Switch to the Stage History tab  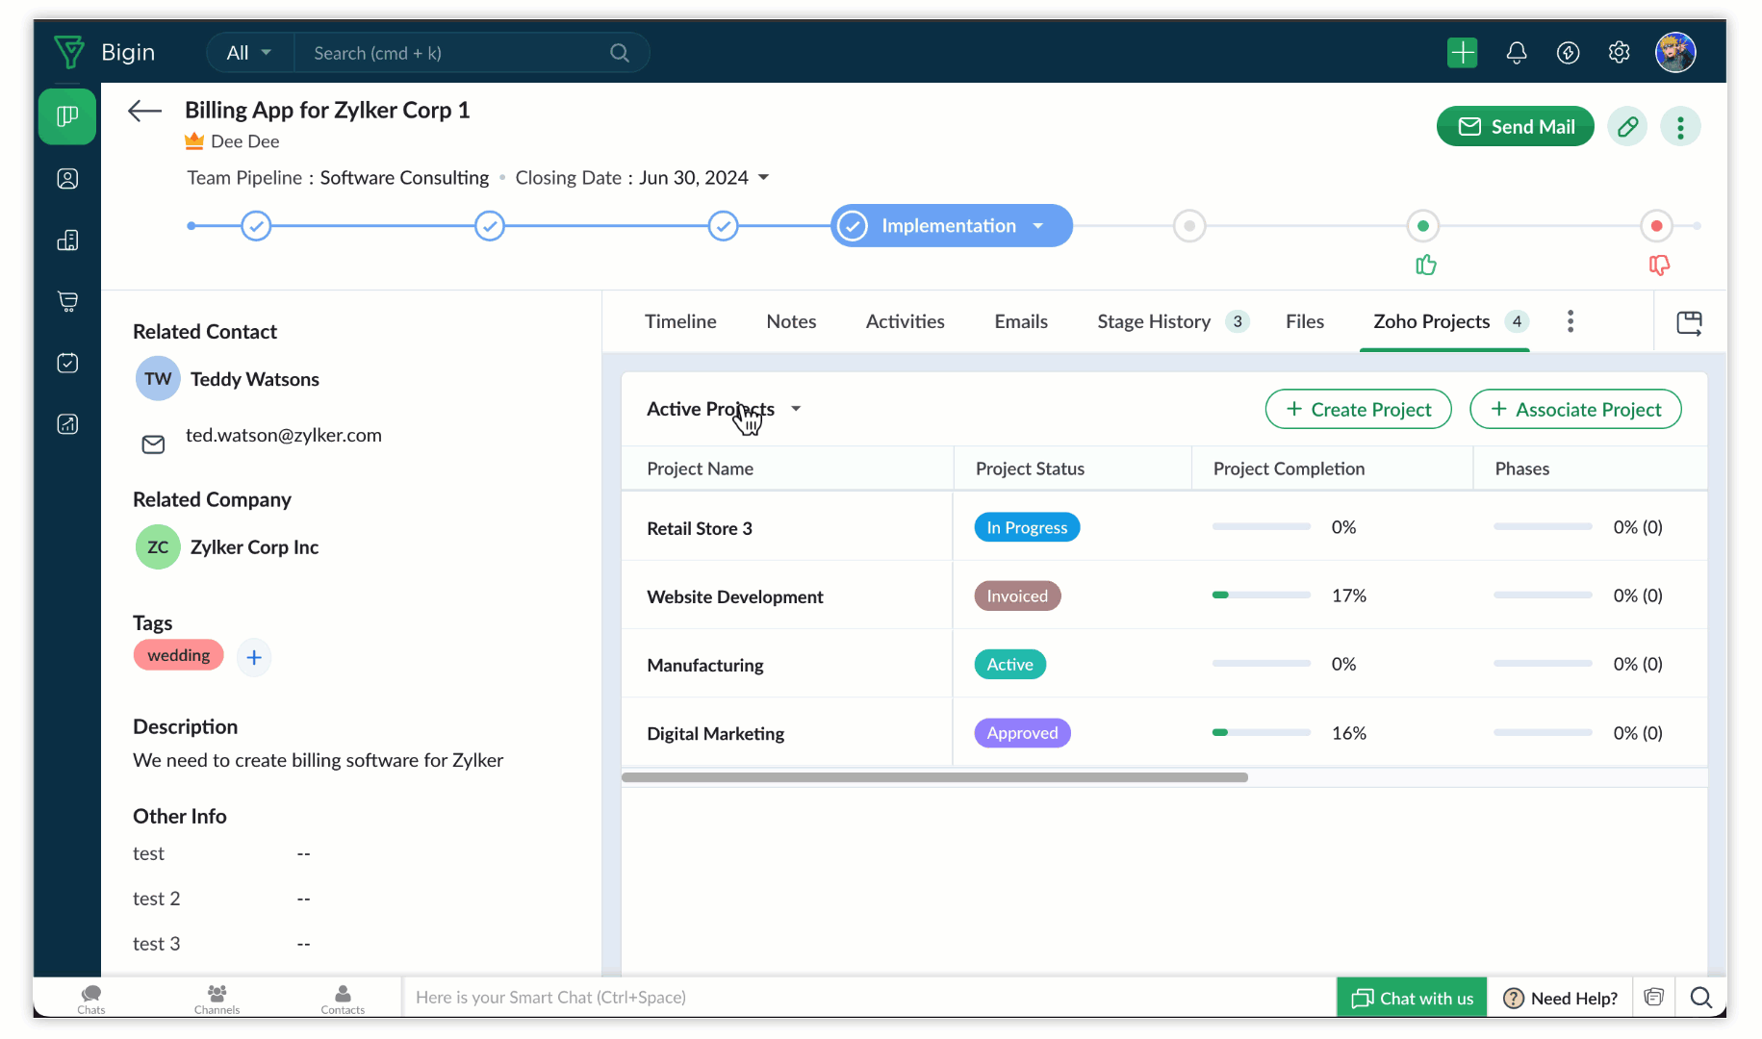[x=1172, y=321]
